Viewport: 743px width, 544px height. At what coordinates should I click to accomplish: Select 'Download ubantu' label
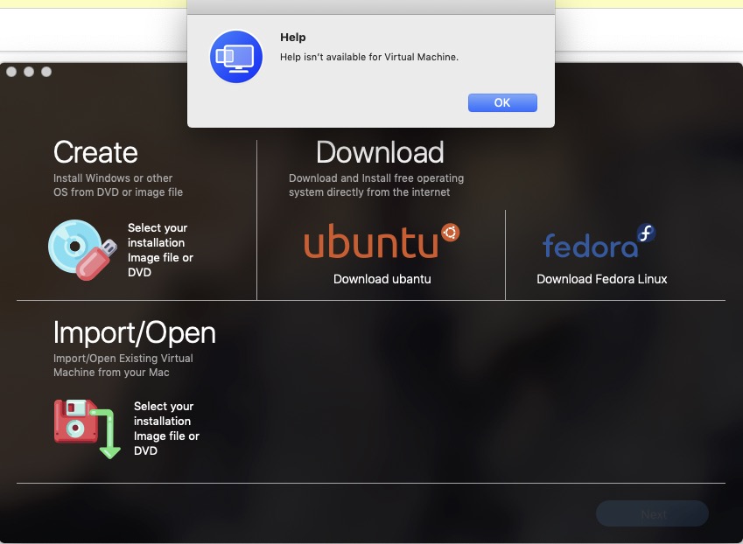(x=382, y=279)
